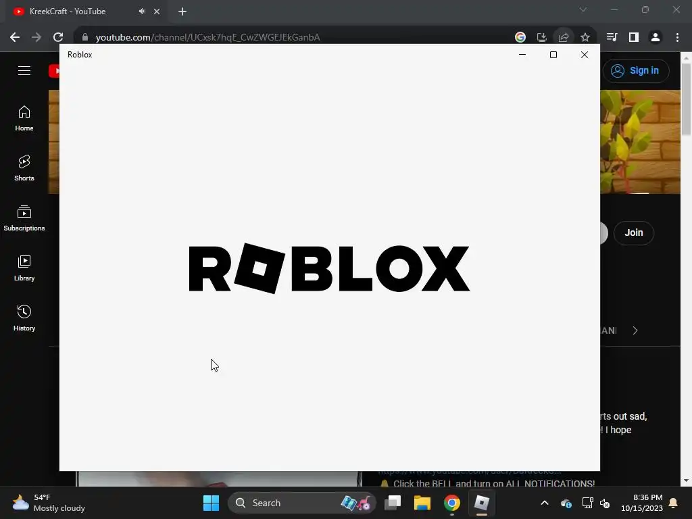Screen dimensions: 692x519
Task: Click Chrome's forward arrow
Action: click(36, 37)
